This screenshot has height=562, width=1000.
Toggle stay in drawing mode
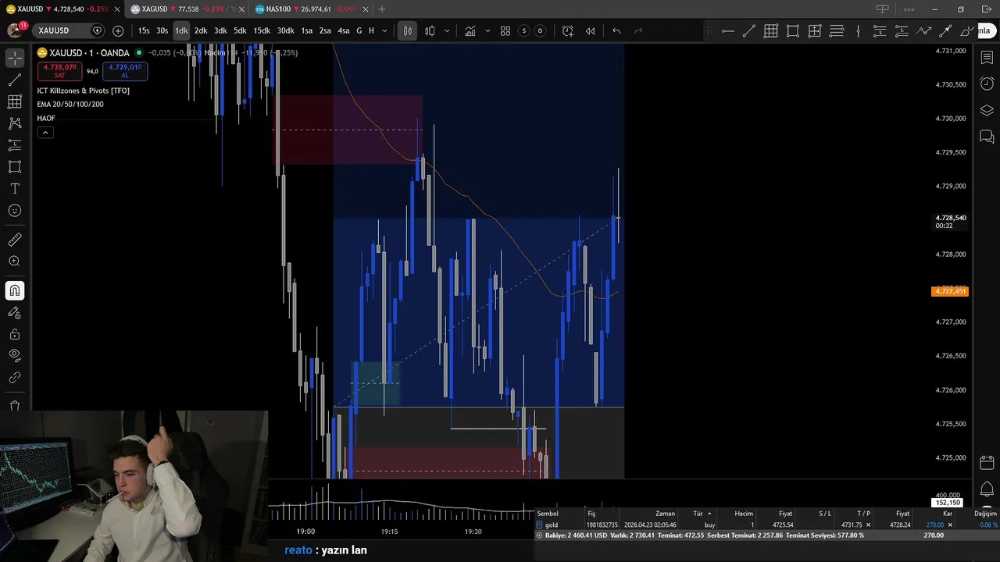tap(15, 313)
